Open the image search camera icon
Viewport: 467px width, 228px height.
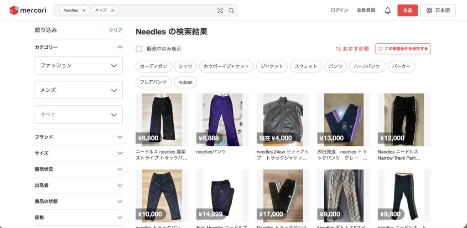pos(220,10)
